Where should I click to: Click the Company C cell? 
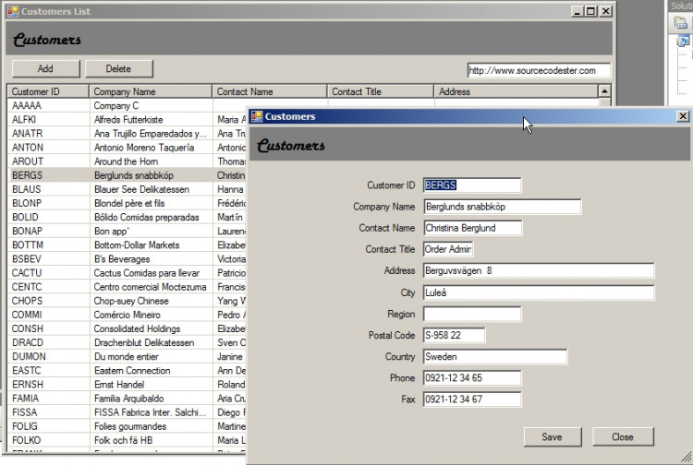tap(152, 106)
